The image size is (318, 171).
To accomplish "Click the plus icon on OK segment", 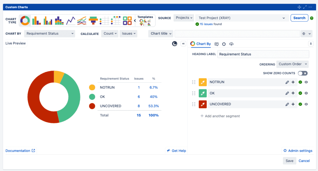I will [293, 93].
